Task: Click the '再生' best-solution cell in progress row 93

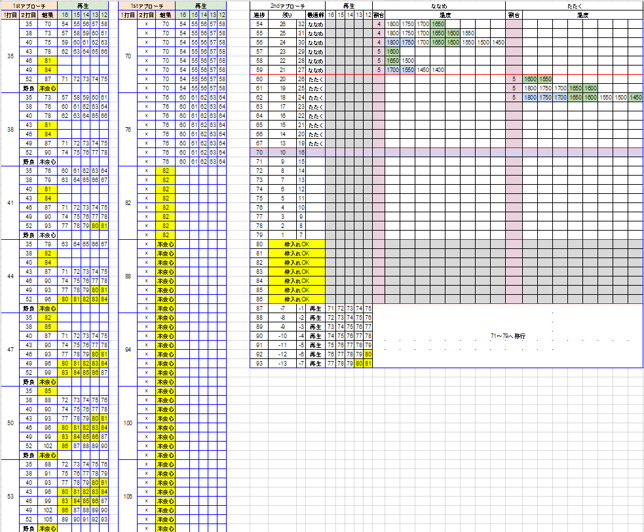Action: [315, 364]
